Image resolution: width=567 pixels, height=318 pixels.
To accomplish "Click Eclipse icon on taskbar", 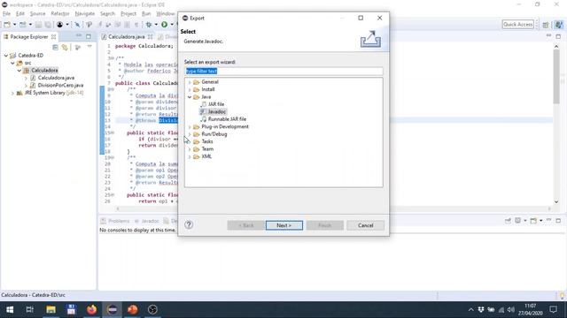I will tap(113, 310).
